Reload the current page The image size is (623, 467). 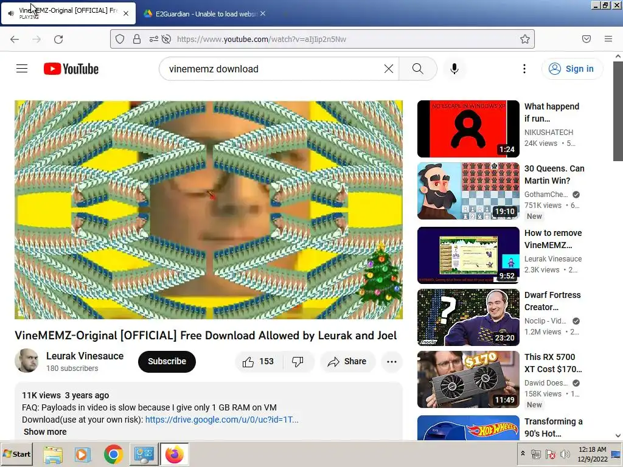[58, 39]
